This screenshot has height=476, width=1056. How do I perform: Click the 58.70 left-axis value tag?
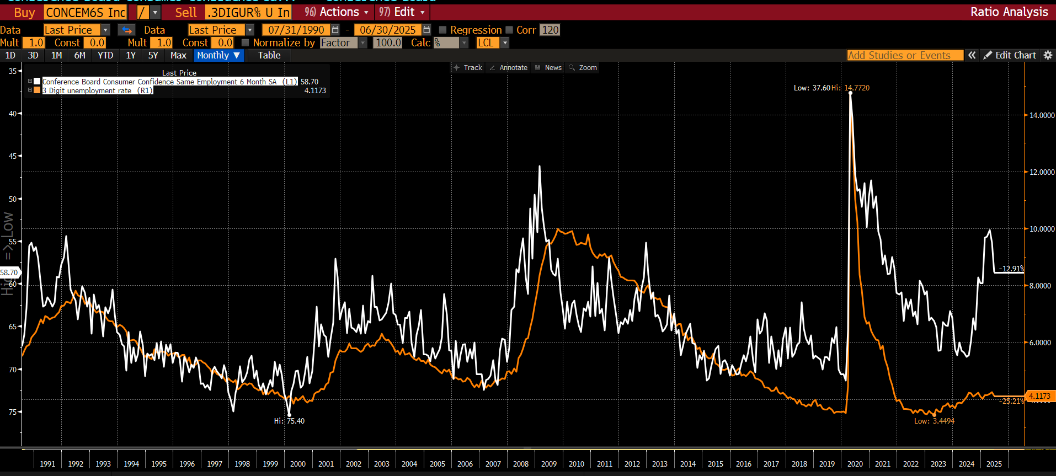coord(9,272)
